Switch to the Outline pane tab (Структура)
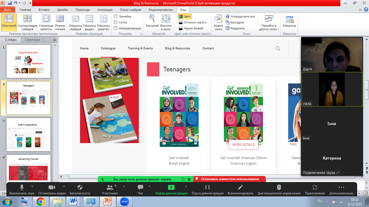 click(32, 40)
